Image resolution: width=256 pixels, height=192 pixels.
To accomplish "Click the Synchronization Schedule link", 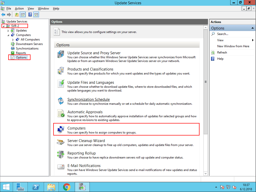I will (x=88, y=99).
